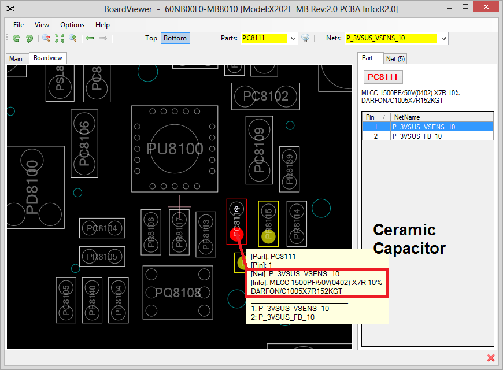
Task: Rotate board counter-clockwise with second green icon
Action: 29,39
